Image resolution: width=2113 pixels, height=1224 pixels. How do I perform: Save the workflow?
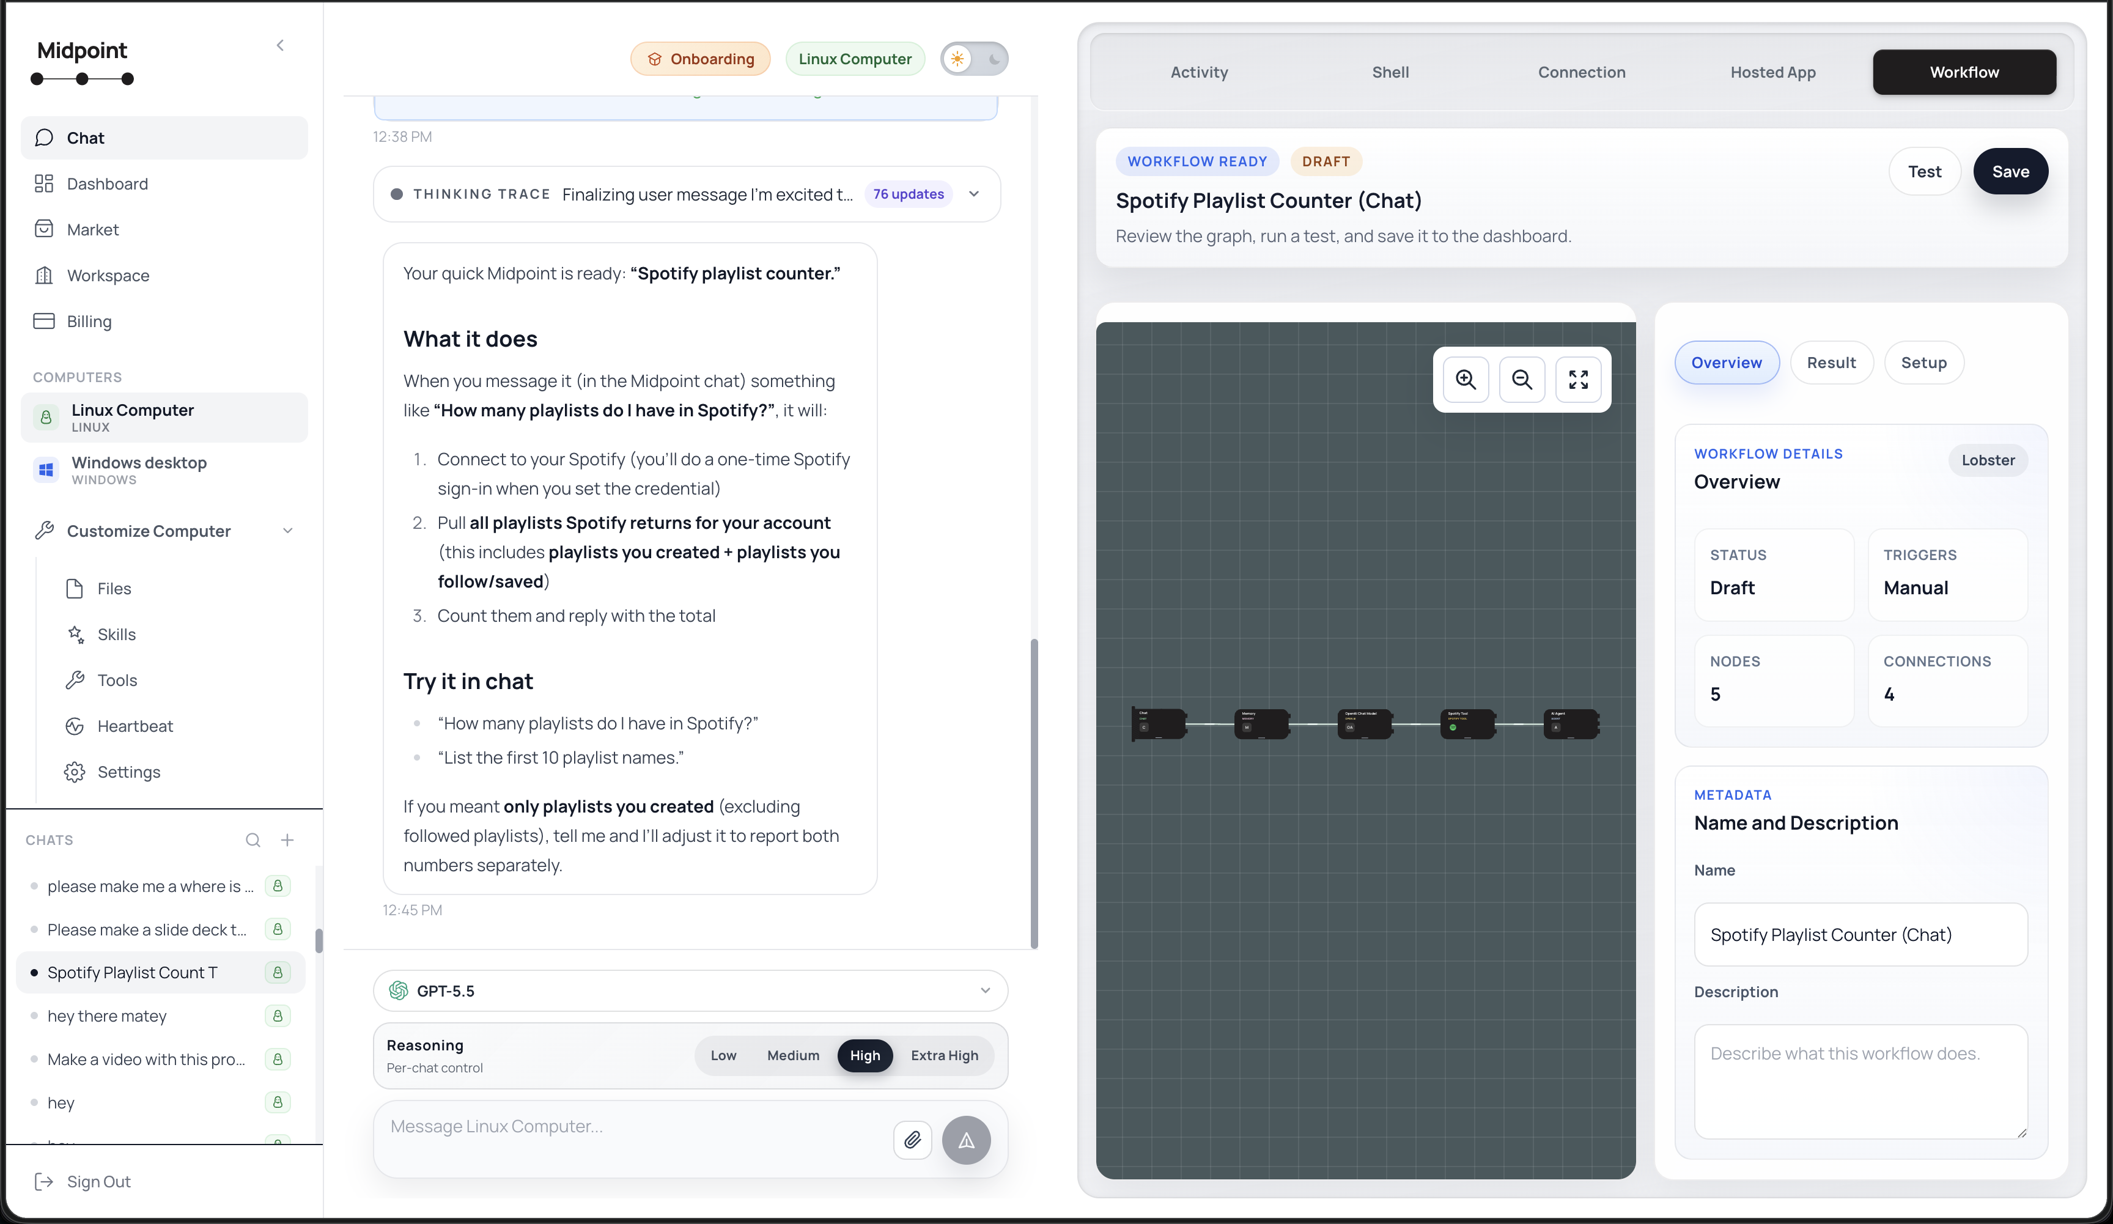[2010, 171]
